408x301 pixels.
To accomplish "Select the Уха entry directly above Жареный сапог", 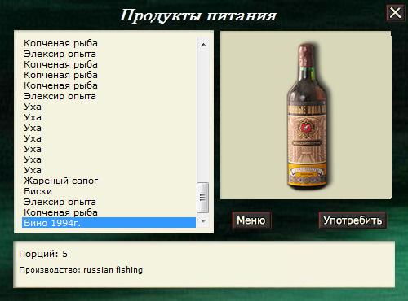I will pyautogui.click(x=109, y=170).
